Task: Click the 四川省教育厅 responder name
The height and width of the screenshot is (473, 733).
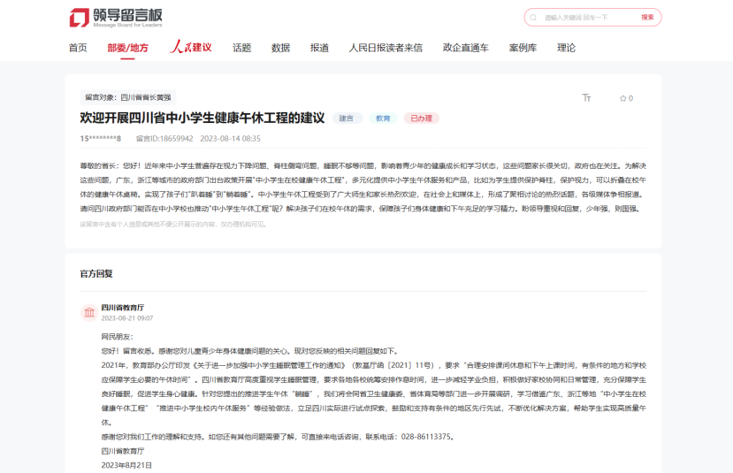Action: pyautogui.click(x=123, y=308)
